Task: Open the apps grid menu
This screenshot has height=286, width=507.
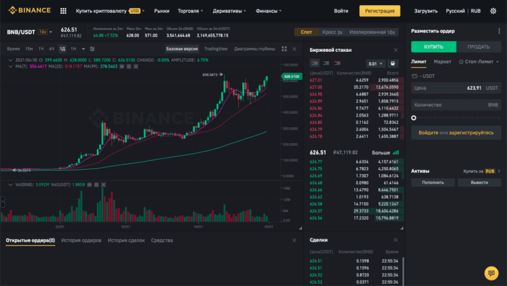Action: pos(63,11)
